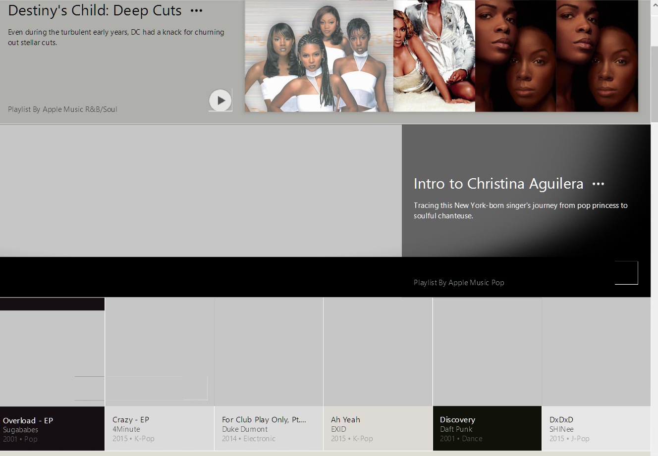The height and width of the screenshot is (456, 658).
Task: Open the DxDxD album title
Action: (561, 419)
